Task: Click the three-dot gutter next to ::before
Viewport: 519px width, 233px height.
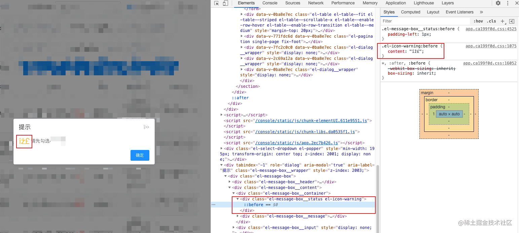Action: 213,204
